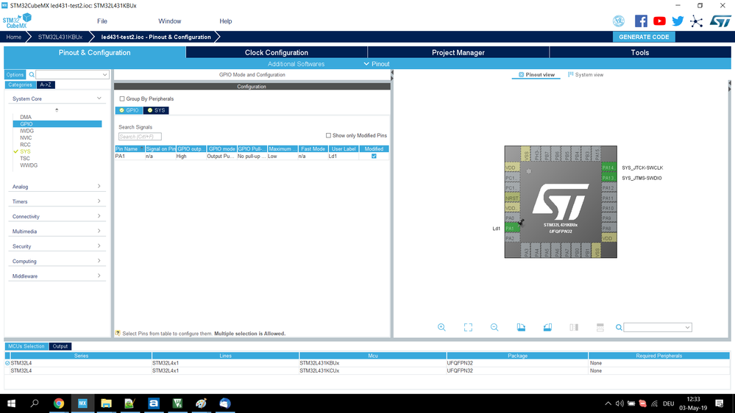The width and height of the screenshot is (735, 413).
Task: Open the category search dropdown arrow
Action: 104,75
